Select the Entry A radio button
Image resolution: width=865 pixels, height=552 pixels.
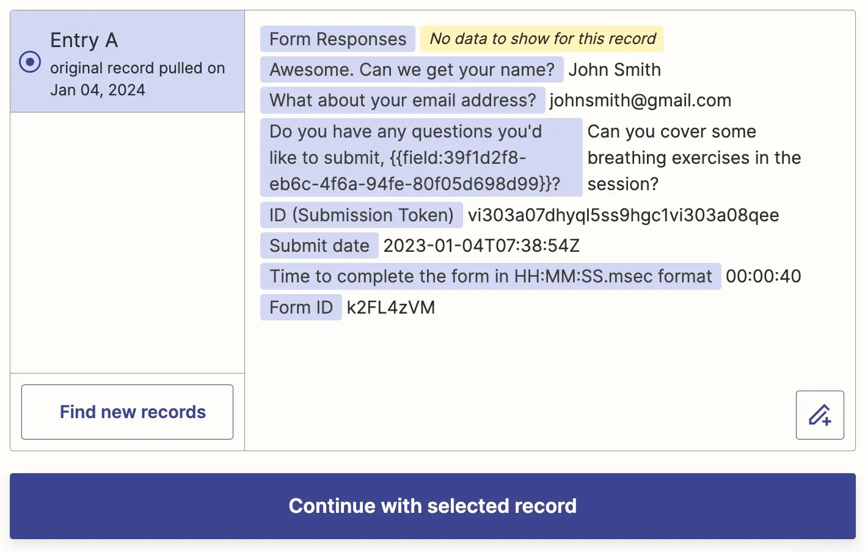pos(30,62)
